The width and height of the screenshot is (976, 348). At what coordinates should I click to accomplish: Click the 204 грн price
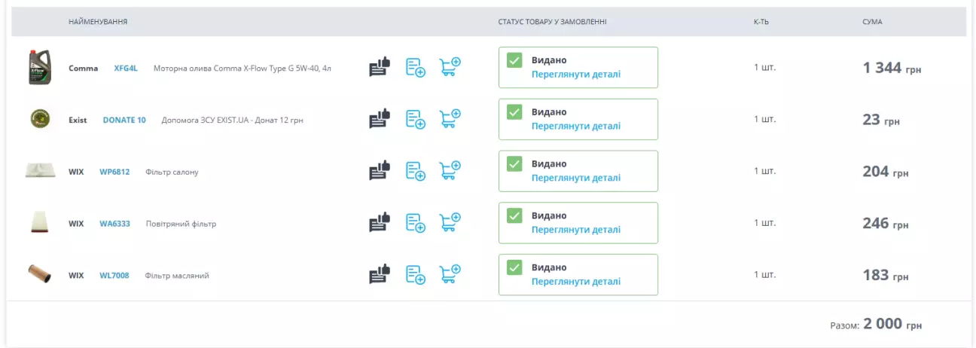(886, 172)
